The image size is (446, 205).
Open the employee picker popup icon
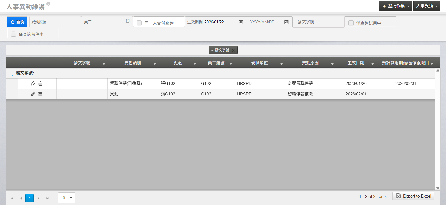[128, 21]
